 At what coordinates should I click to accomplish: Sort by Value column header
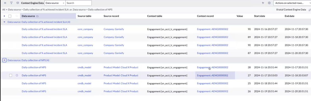pos(240,16)
